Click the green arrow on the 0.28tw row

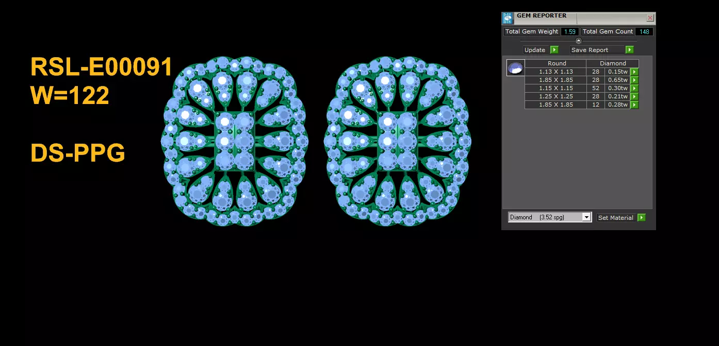(x=634, y=105)
